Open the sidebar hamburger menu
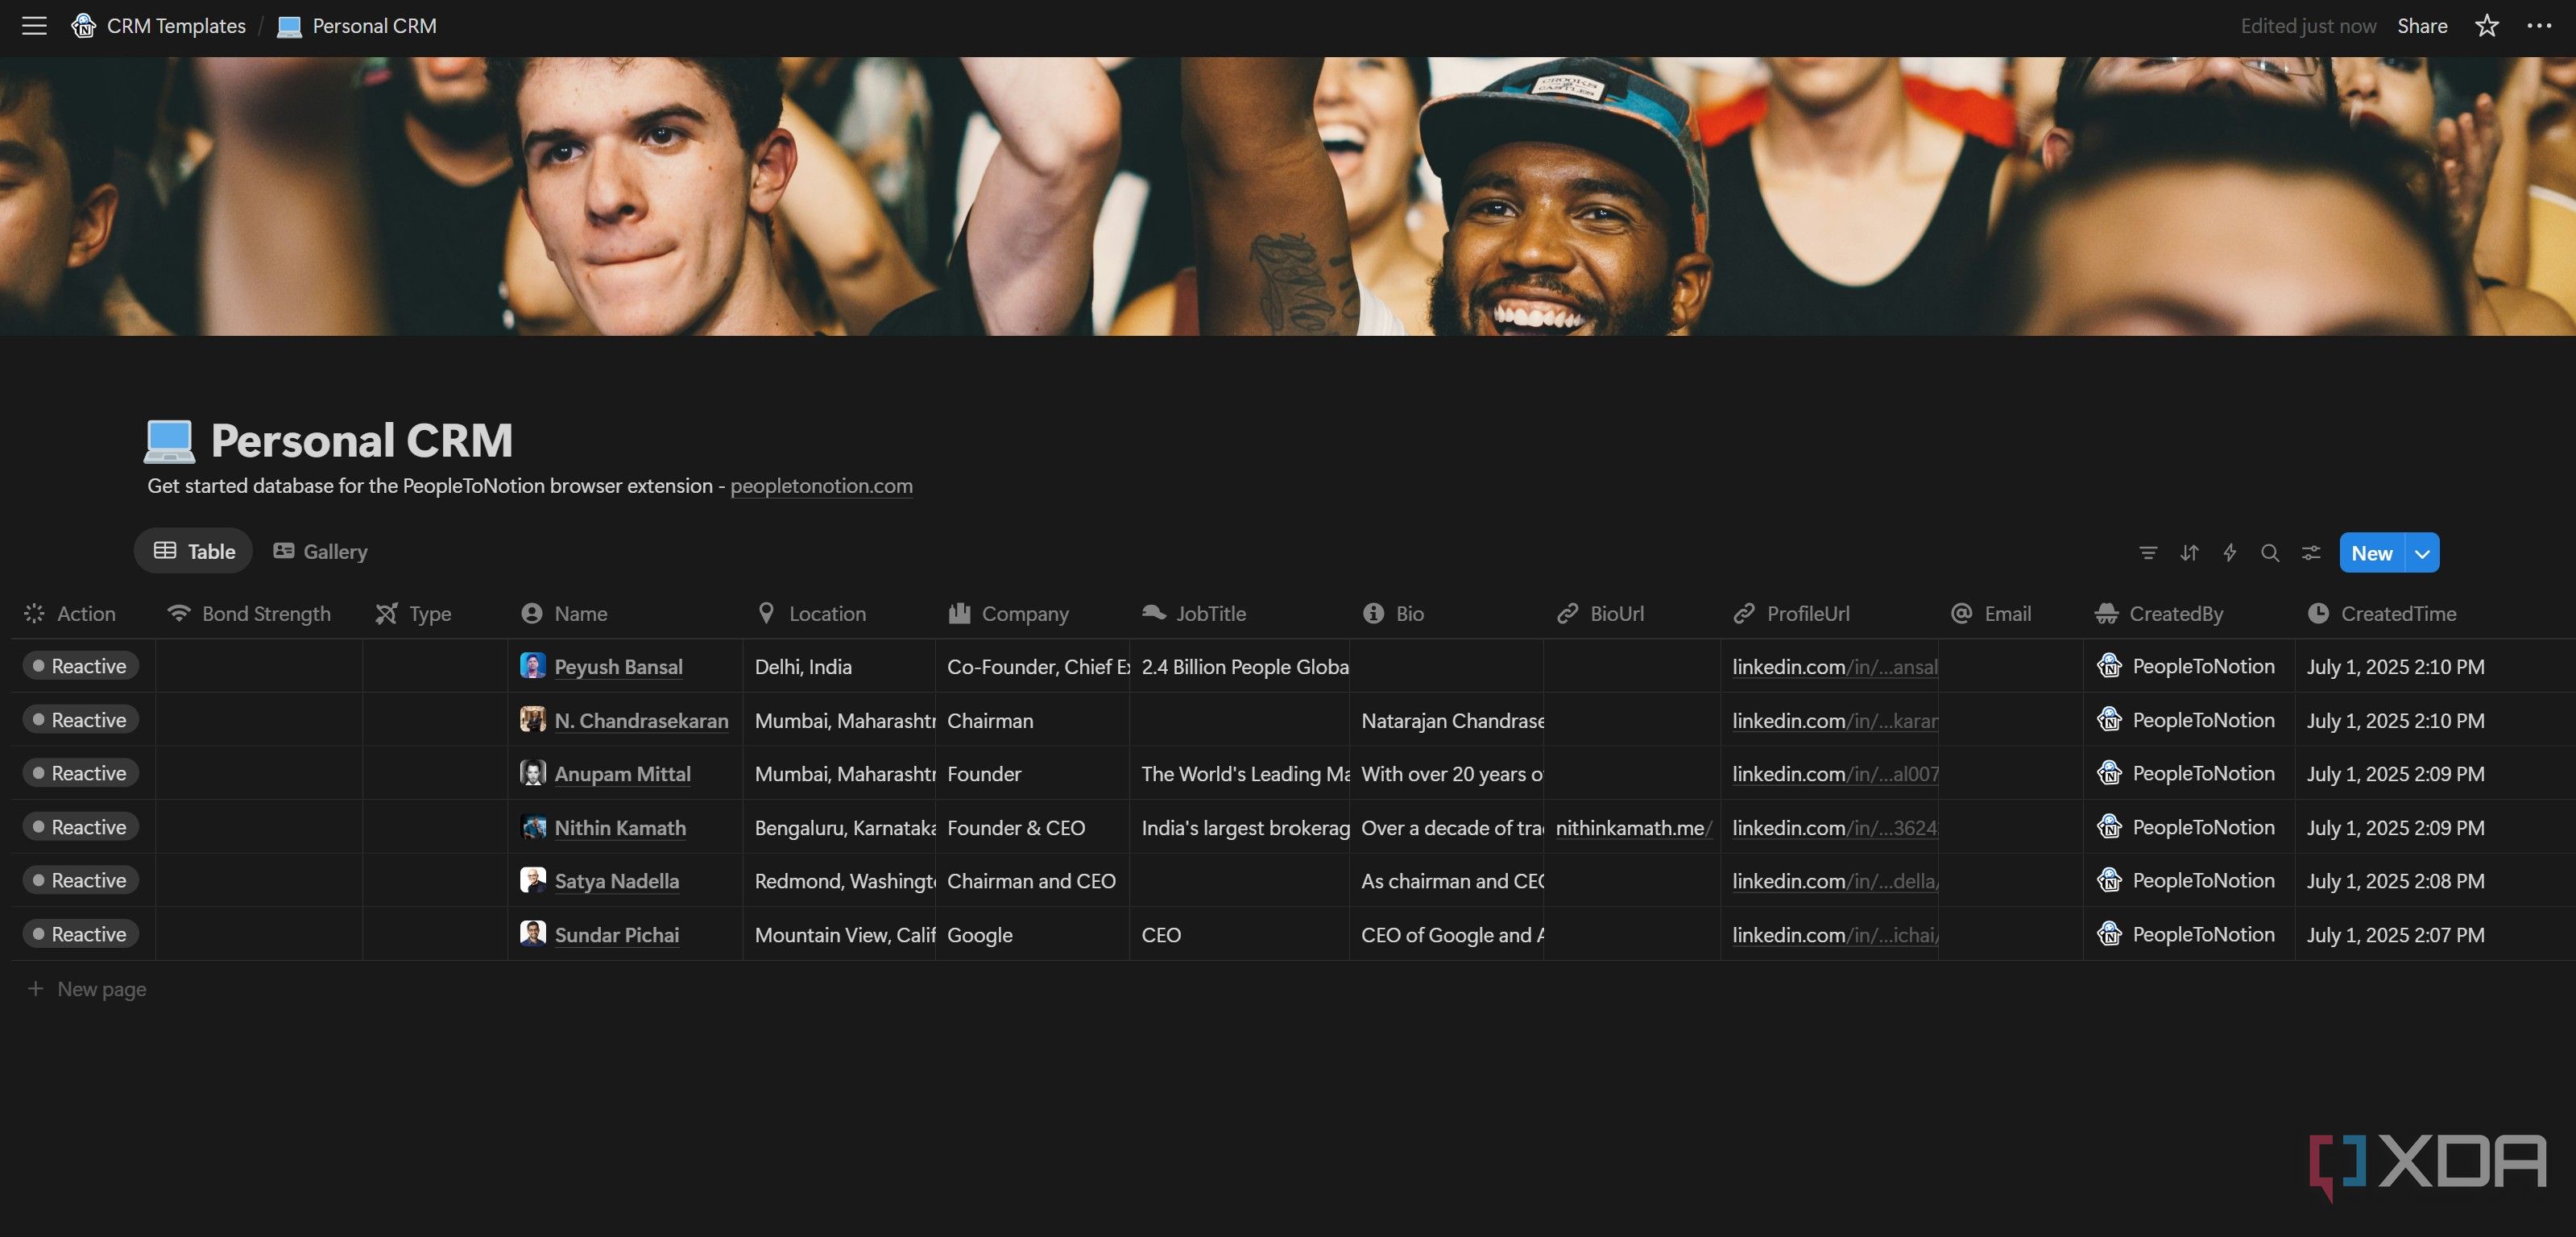Viewport: 2576px width, 1237px height. coord(34,26)
